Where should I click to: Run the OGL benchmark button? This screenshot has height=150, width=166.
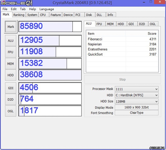pyautogui.click(x=11, y=111)
